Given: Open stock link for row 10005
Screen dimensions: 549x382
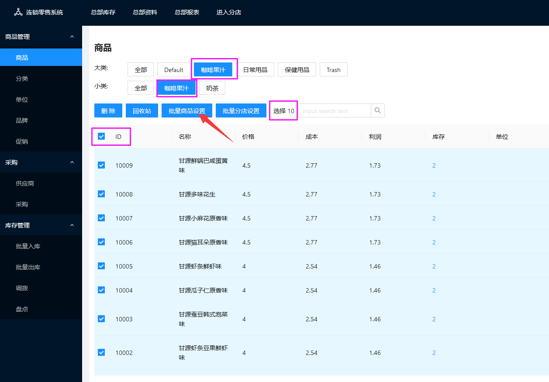Looking at the screenshot, I should click(434, 266).
